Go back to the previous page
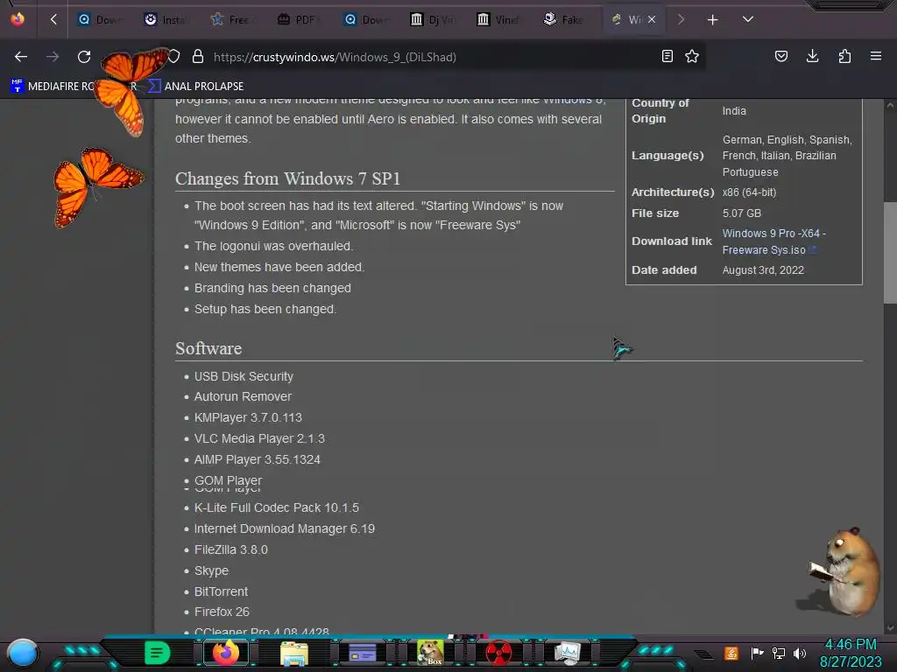Viewport: 897px width, 672px height. pos(21,57)
